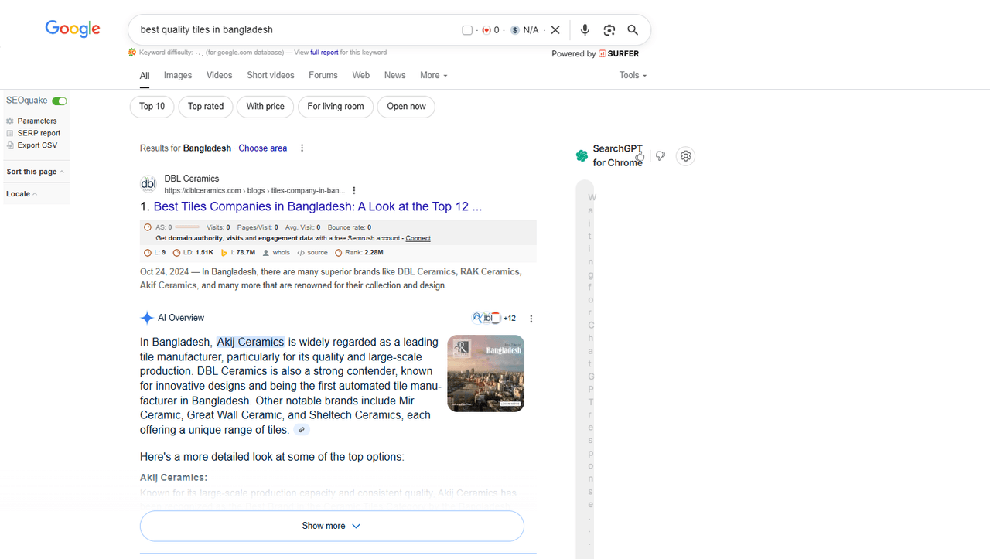Give thumbs down to SearchGPT response
This screenshot has height=559, width=990.
[661, 156]
